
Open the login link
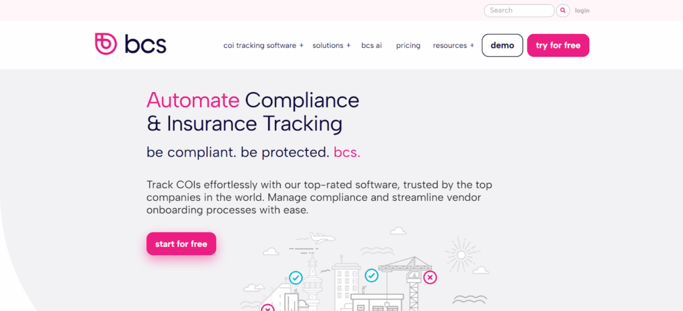tap(582, 11)
